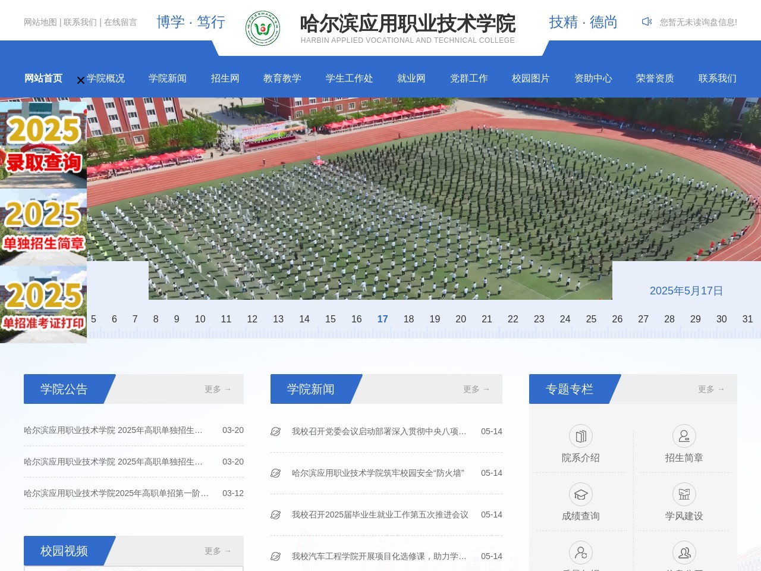Open 高职单招第一阶 announcement dated 03-12

click(x=116, y=493)
